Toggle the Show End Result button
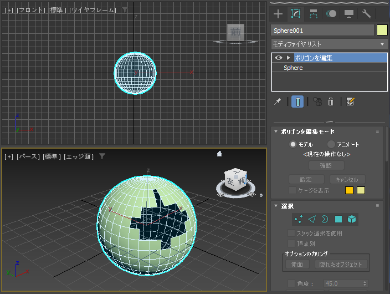390x294 pixels. [297, 102]
